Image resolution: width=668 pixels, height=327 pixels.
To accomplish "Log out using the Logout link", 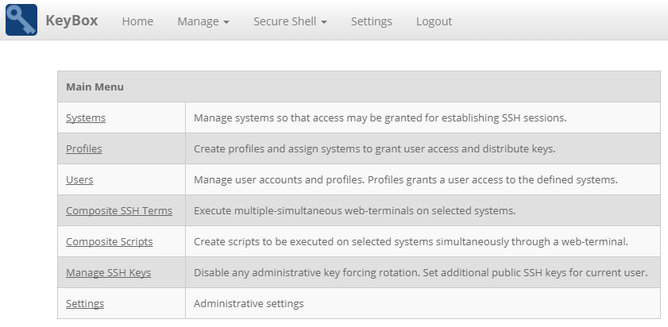I will (x=434, y=21).
